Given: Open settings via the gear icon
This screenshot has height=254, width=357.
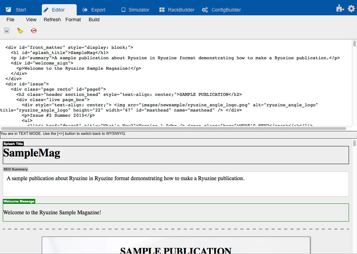Looking at the screenshot, I should pyautogui.click(x=351, y=9).
